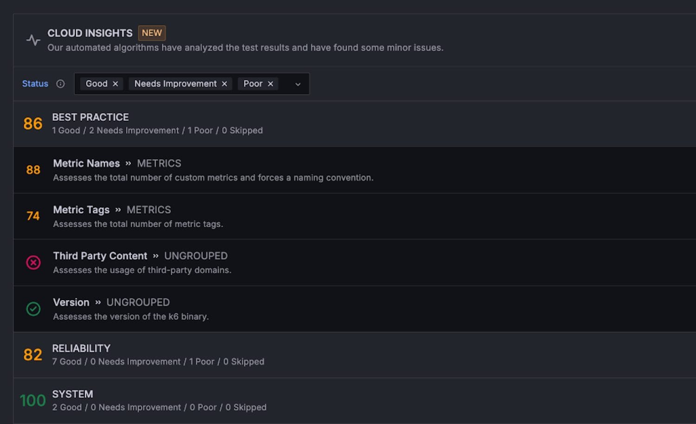This screenshot has width=696, height=424.
Task: Click "Assesses the usage of third-party domains."
Action: pyautogui.click(x=142, y=270)
